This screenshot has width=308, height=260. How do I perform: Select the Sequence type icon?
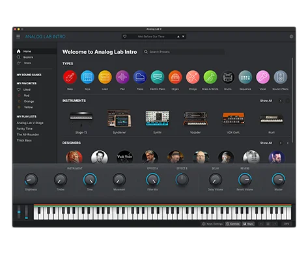tap(245, 77)
